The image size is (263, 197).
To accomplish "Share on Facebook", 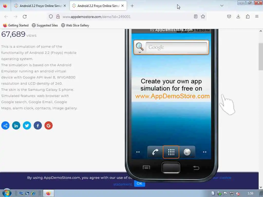I will coord(38,125).
